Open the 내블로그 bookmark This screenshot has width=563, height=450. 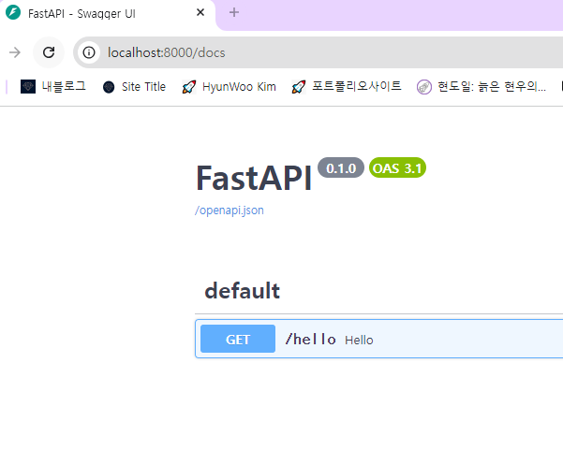click(x=53, y=87)
